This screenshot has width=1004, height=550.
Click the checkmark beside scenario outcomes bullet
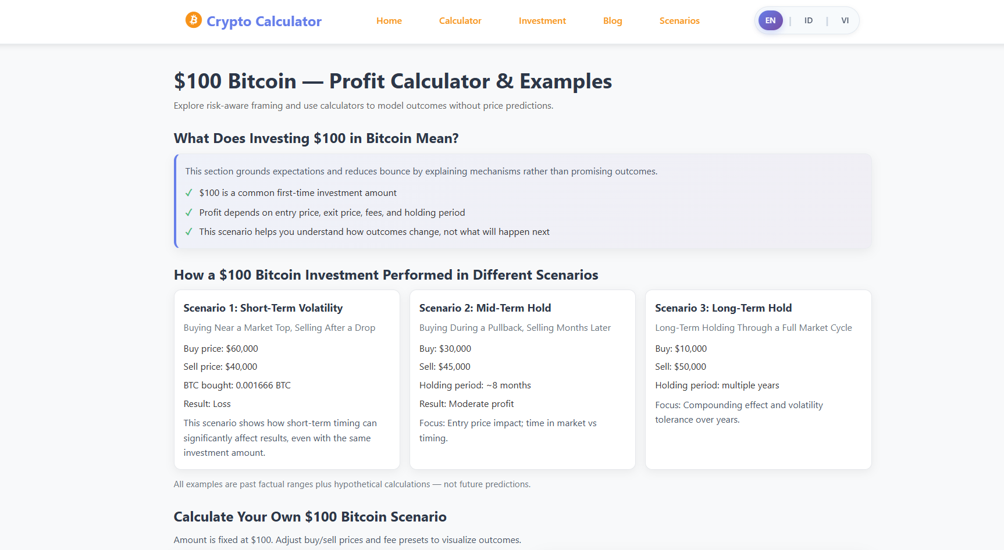[189, 231]
